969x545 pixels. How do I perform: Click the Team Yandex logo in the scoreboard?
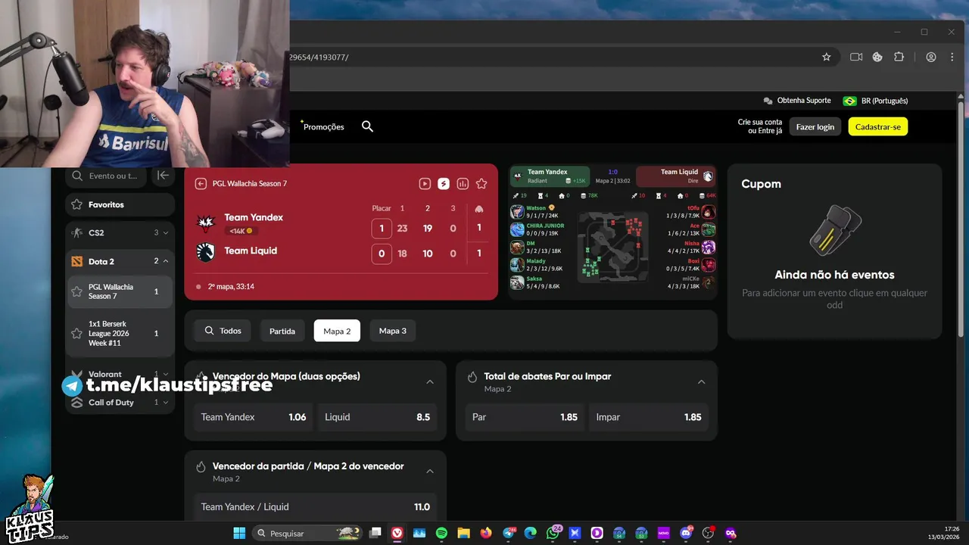click(x=205, y=221)
